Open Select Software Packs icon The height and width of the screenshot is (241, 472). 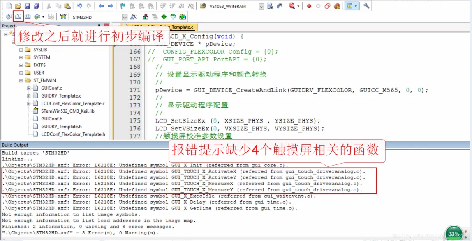pos(174,16)
